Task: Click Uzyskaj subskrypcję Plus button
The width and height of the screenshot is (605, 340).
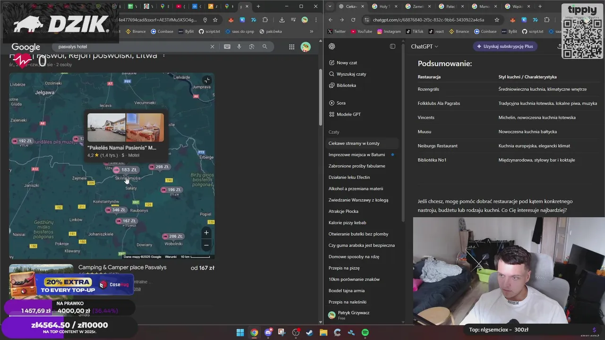Action: pyautogui.click(x=505, y=46)
